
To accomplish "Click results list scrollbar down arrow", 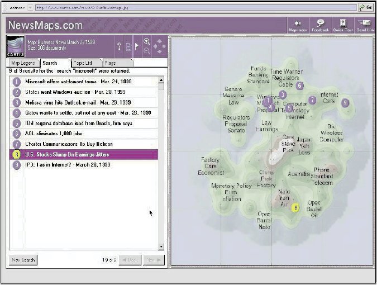I will pyautogui.click(x=161, y=247).
